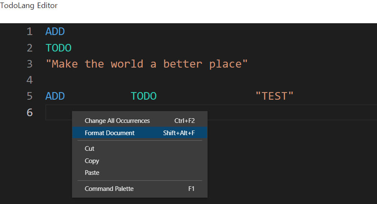This screenshot has height=204, width=377.
Task: Choose Change All Occurrences menu entry
Action: pyautogui.click(x=140, y=120)
